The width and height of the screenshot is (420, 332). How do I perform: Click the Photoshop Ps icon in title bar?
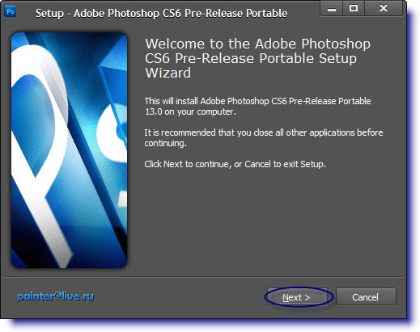click(x=11, y=11)
